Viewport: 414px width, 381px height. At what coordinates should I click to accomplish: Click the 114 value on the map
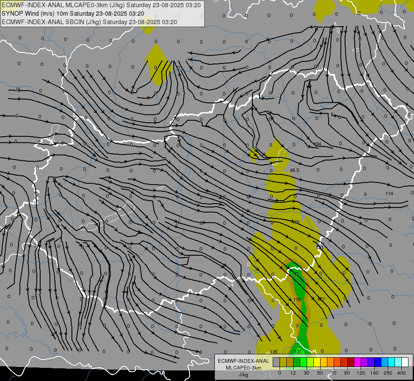coord(389,193)
